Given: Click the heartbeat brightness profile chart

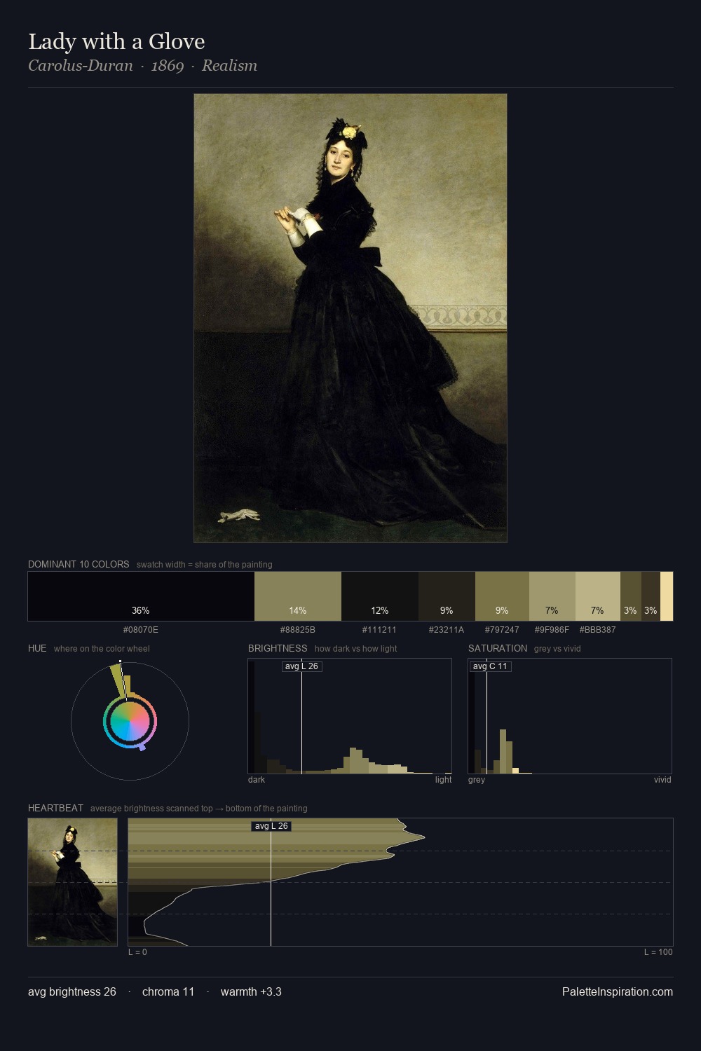Looking at the screenshot, I should [400, 882].
